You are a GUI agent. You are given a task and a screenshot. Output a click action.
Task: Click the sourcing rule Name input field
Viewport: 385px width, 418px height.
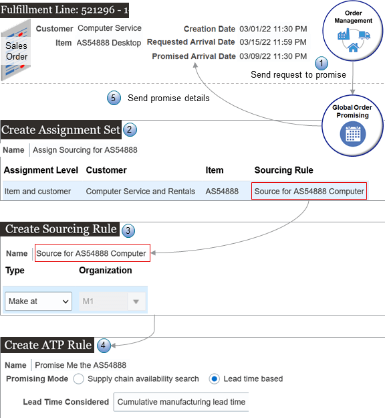click(92, 253)
